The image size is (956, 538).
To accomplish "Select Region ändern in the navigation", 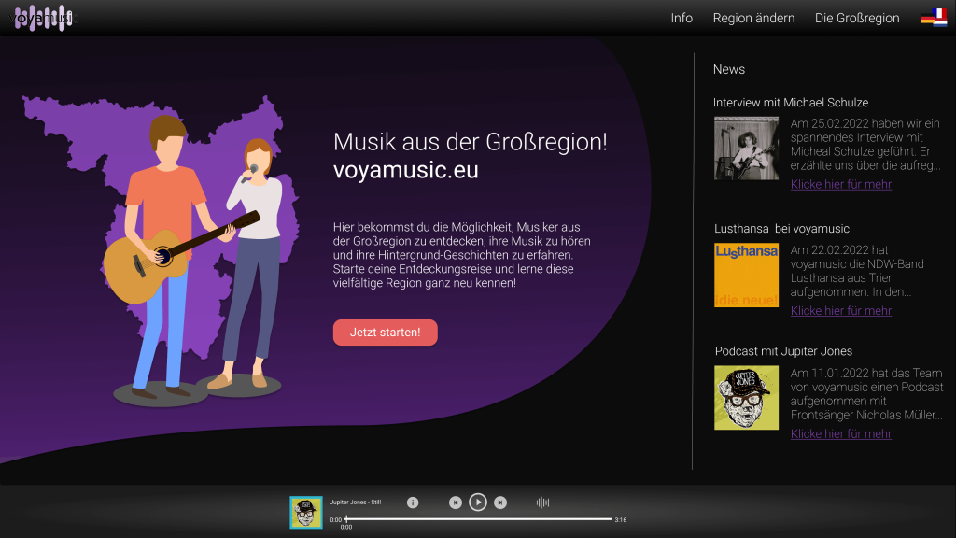I will [753, 18].
